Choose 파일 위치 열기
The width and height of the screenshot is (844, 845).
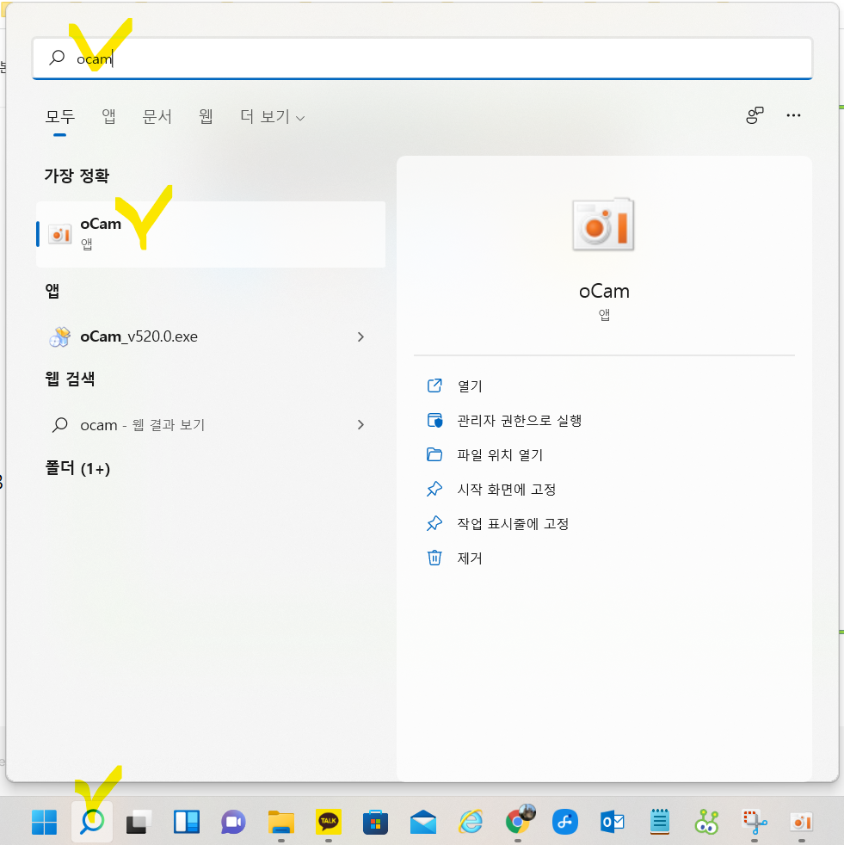pyautogui.click(x=500, y=455)
